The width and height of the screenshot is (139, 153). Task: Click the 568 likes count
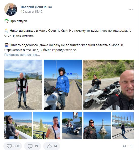click(x=16, y=146)
